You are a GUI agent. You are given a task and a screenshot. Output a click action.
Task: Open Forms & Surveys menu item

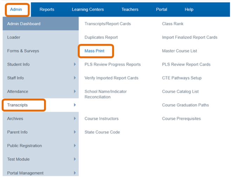pyautogui.click(x=23, y=51)
